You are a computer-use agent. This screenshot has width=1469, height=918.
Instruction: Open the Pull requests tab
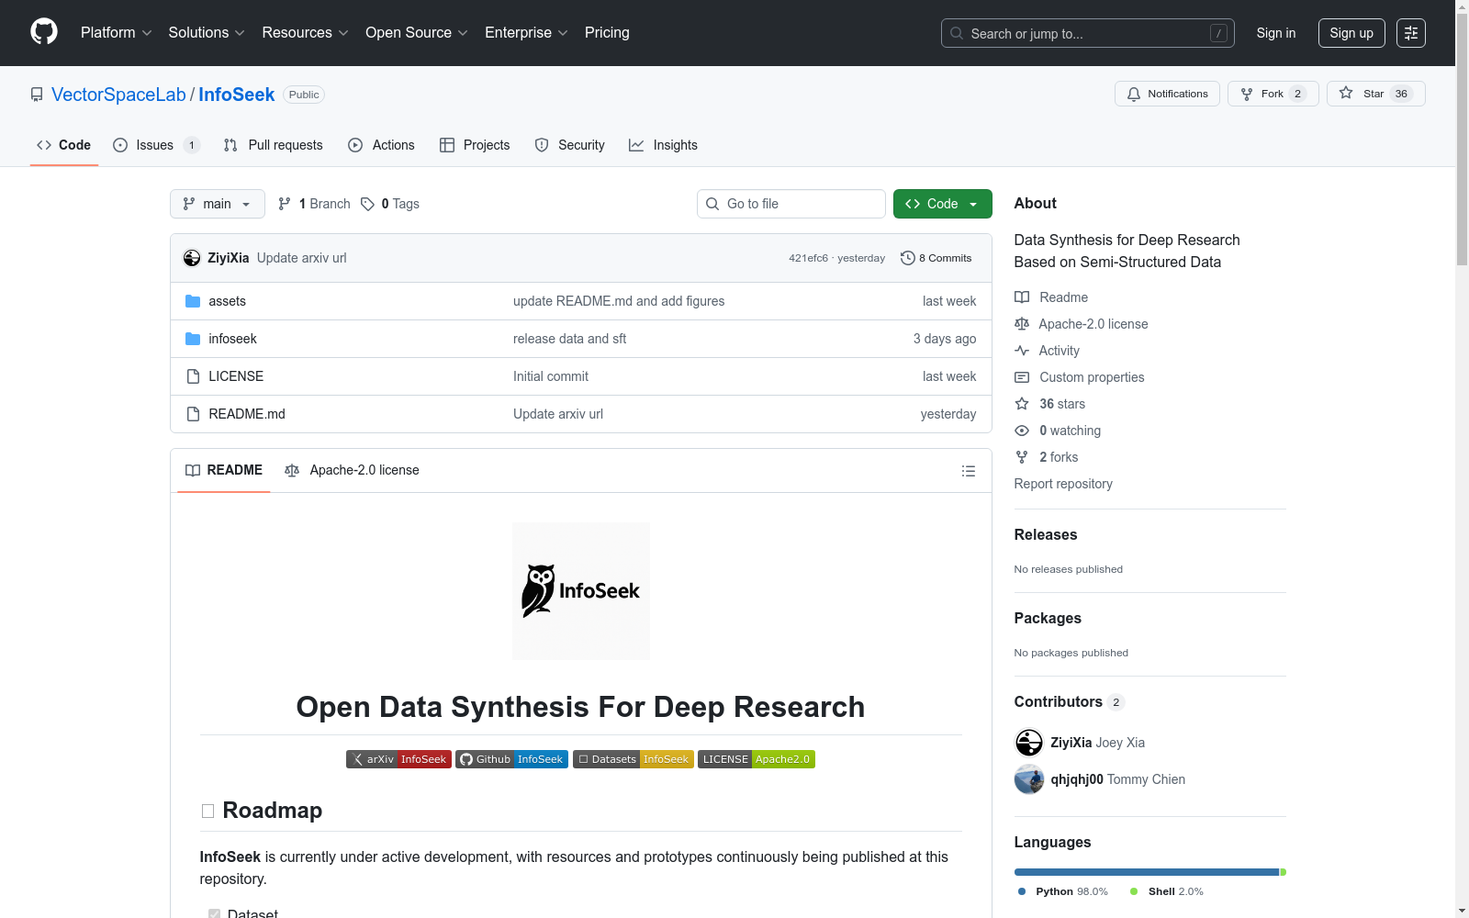point(274,145)
